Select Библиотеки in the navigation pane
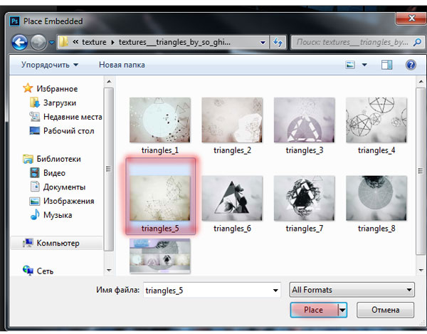The height and width of the screenshot is (334, 427). 59,159
